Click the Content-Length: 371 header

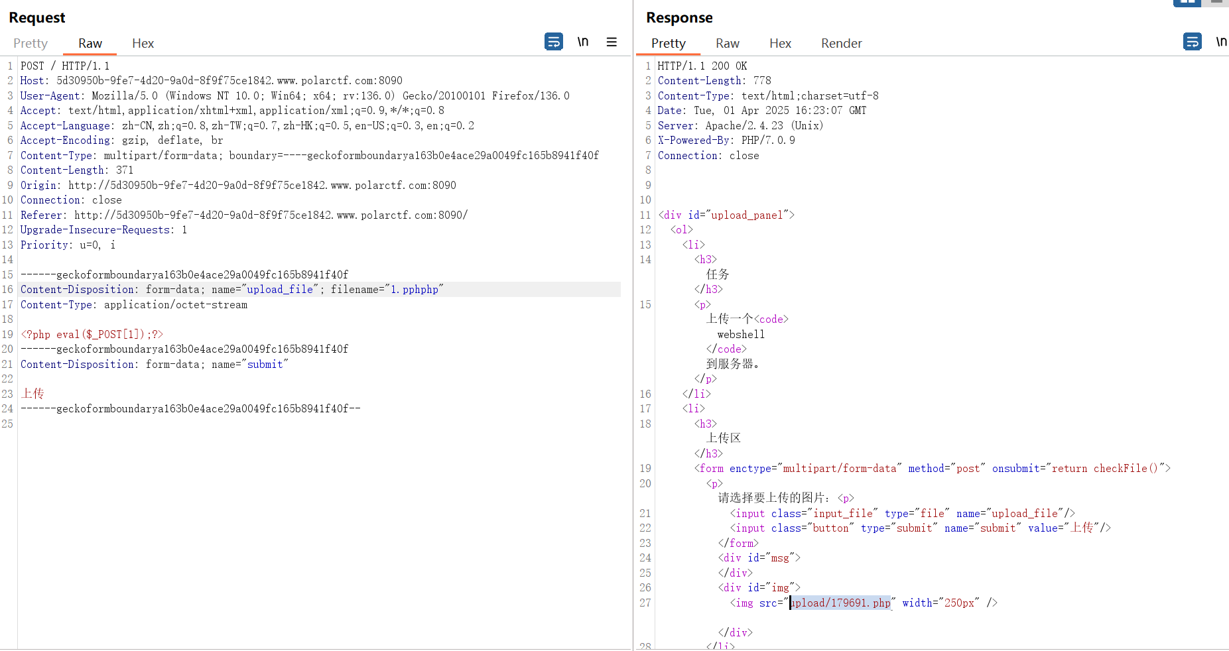[77, 170]
